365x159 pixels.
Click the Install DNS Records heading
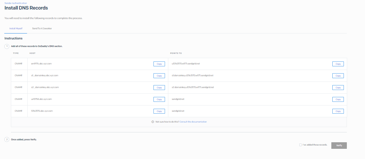click(x=26, y=8)
